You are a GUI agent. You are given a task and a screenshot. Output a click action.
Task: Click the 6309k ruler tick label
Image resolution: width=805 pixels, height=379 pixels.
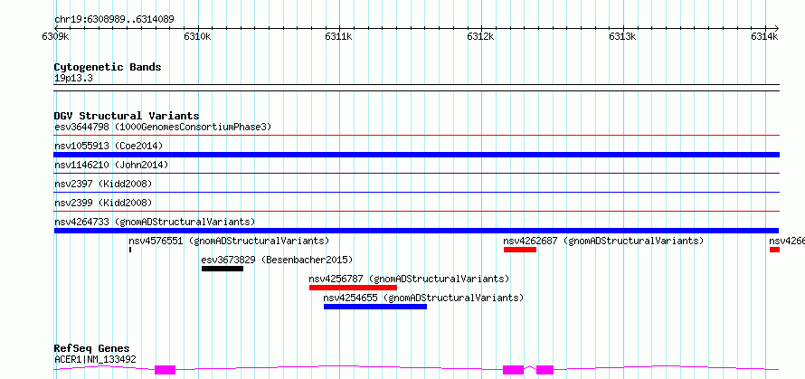click(x=56, y=36)
